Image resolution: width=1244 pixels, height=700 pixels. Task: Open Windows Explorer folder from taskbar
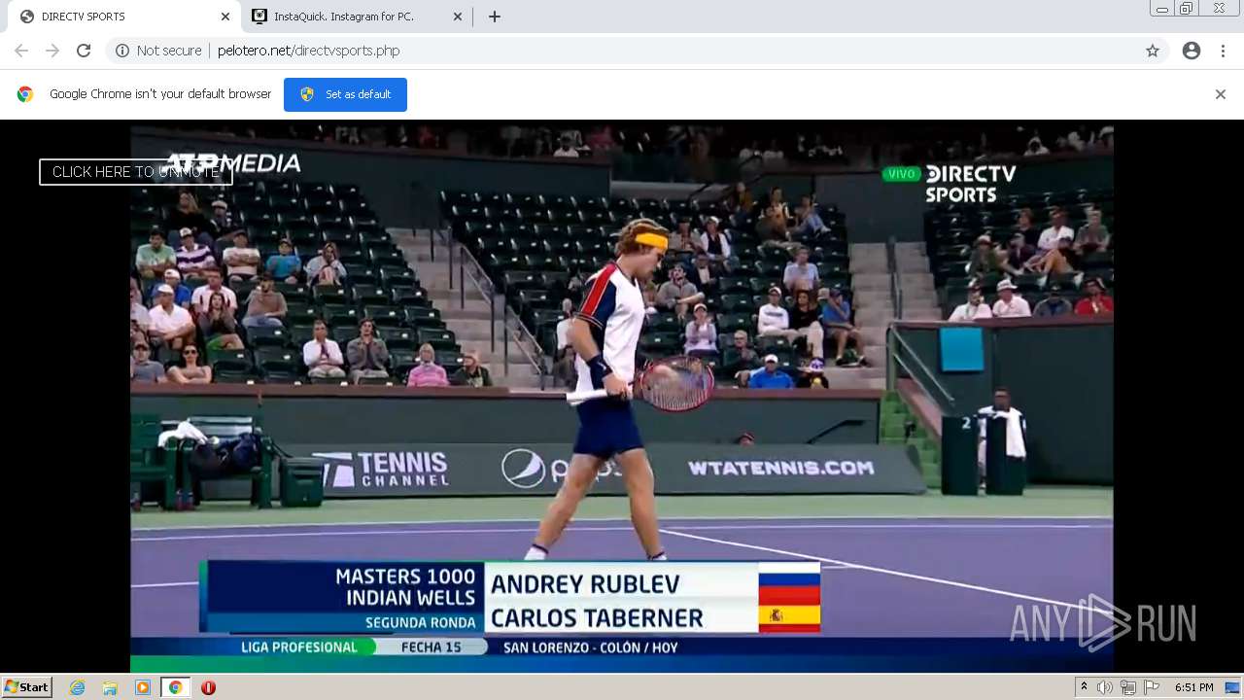click(110, 687)
